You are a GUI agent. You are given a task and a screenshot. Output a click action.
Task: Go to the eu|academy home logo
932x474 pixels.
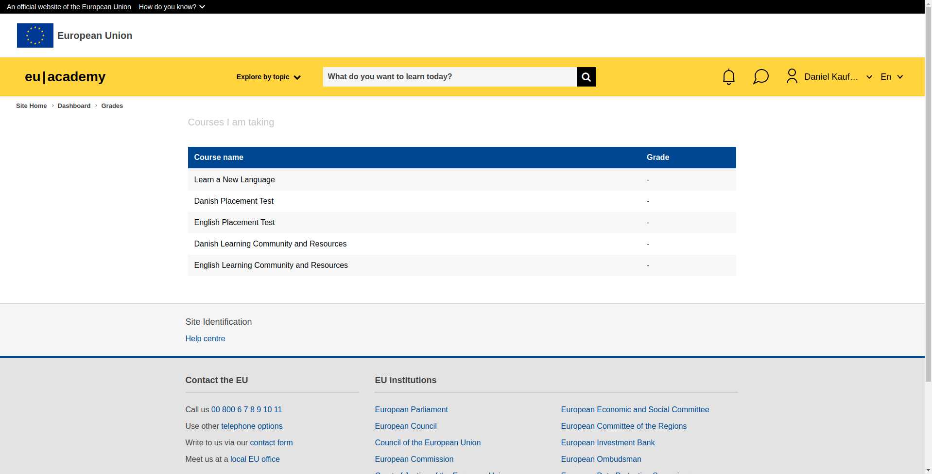(65, 77)
